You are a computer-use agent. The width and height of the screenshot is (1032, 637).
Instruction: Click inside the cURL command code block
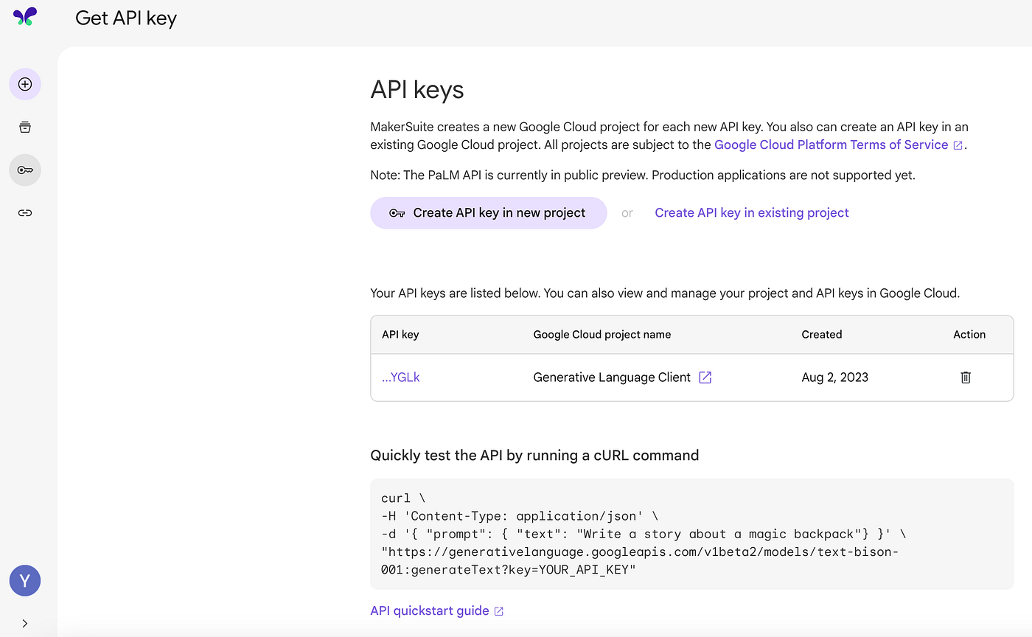click(692, 534)
